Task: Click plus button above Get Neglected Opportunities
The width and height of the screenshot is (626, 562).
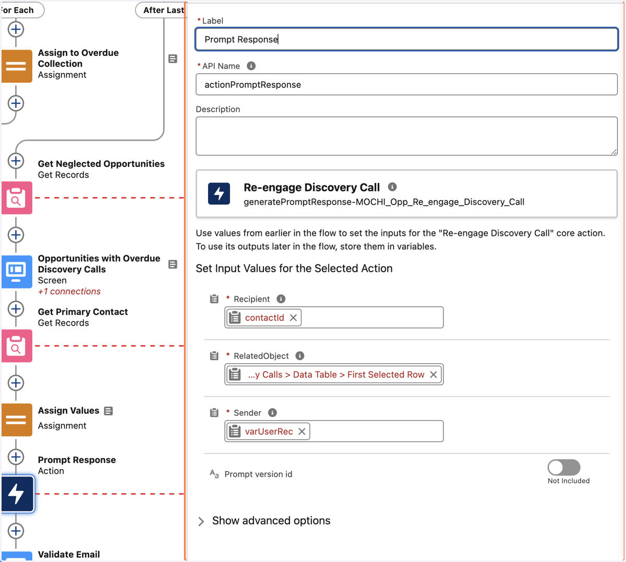Action: 16,161
